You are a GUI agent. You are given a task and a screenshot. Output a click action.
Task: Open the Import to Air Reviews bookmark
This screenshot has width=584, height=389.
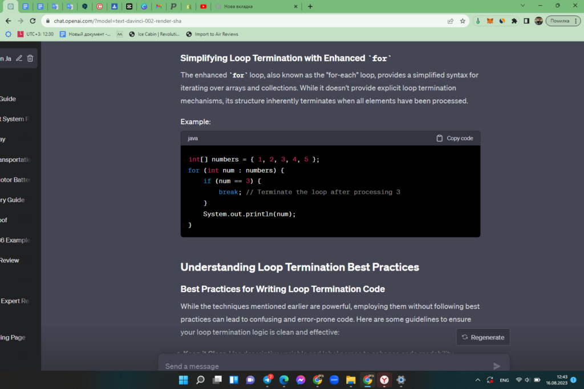click(212, 34)
